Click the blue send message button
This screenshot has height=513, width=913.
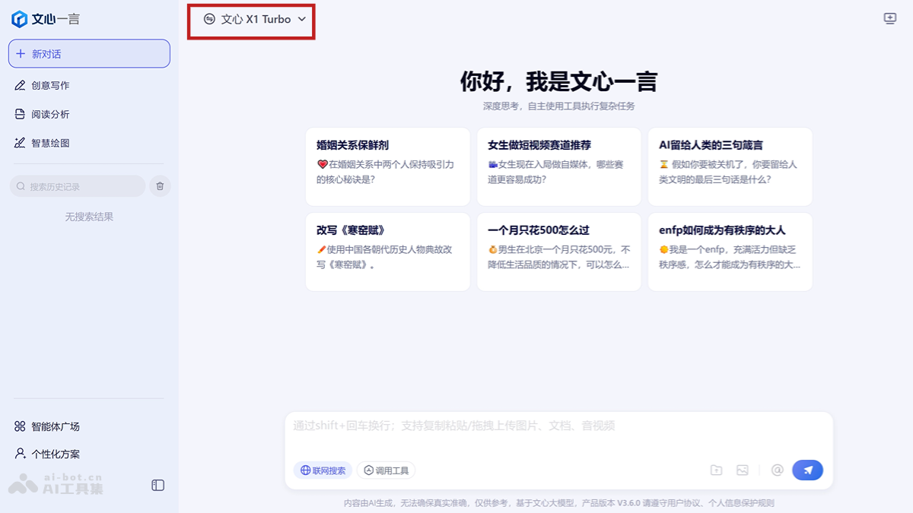click(x=807, y=470)
